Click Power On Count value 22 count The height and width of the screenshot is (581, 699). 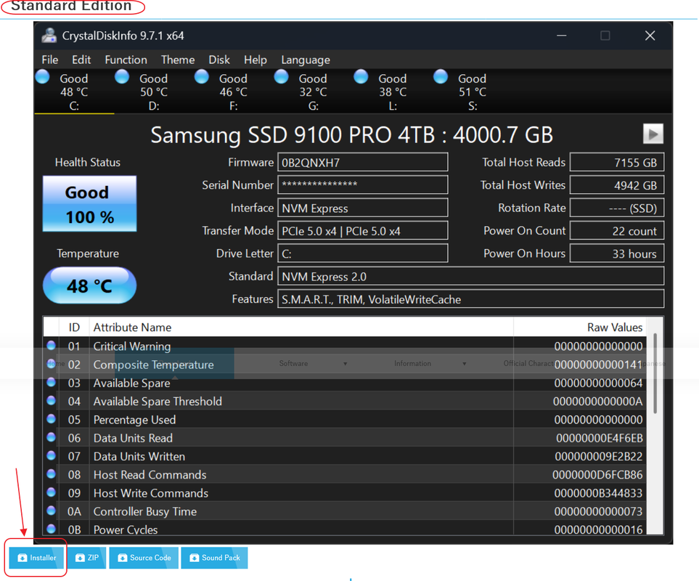point(617,231)
